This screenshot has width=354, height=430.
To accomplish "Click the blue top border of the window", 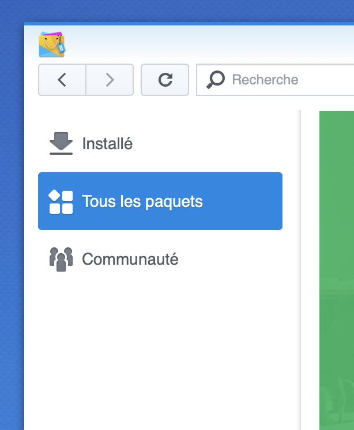I will coord(189,24).
